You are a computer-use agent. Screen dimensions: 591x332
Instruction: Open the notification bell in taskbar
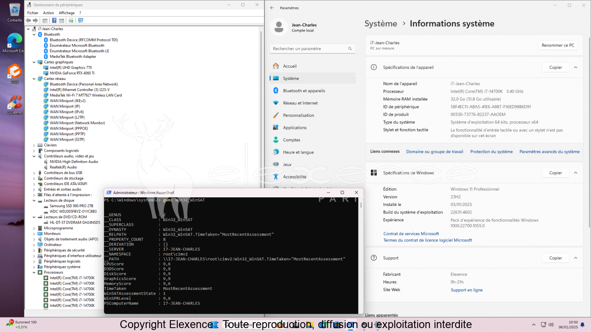(x=582, y=325)
